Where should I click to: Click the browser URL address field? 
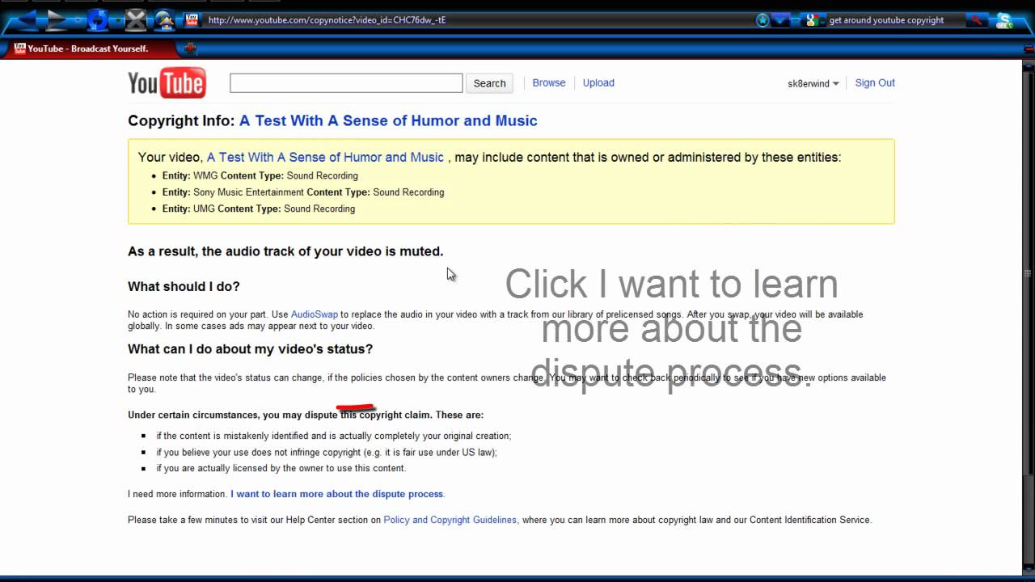coord(477,20)
